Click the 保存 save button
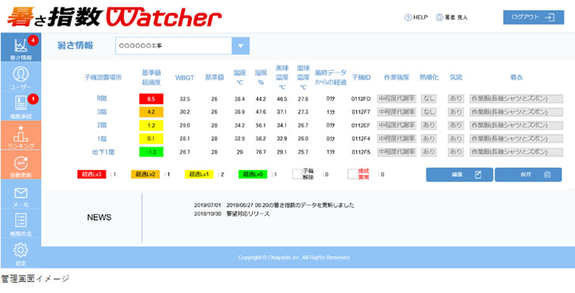This screenshot has width=575, height=293. (528, 175)
